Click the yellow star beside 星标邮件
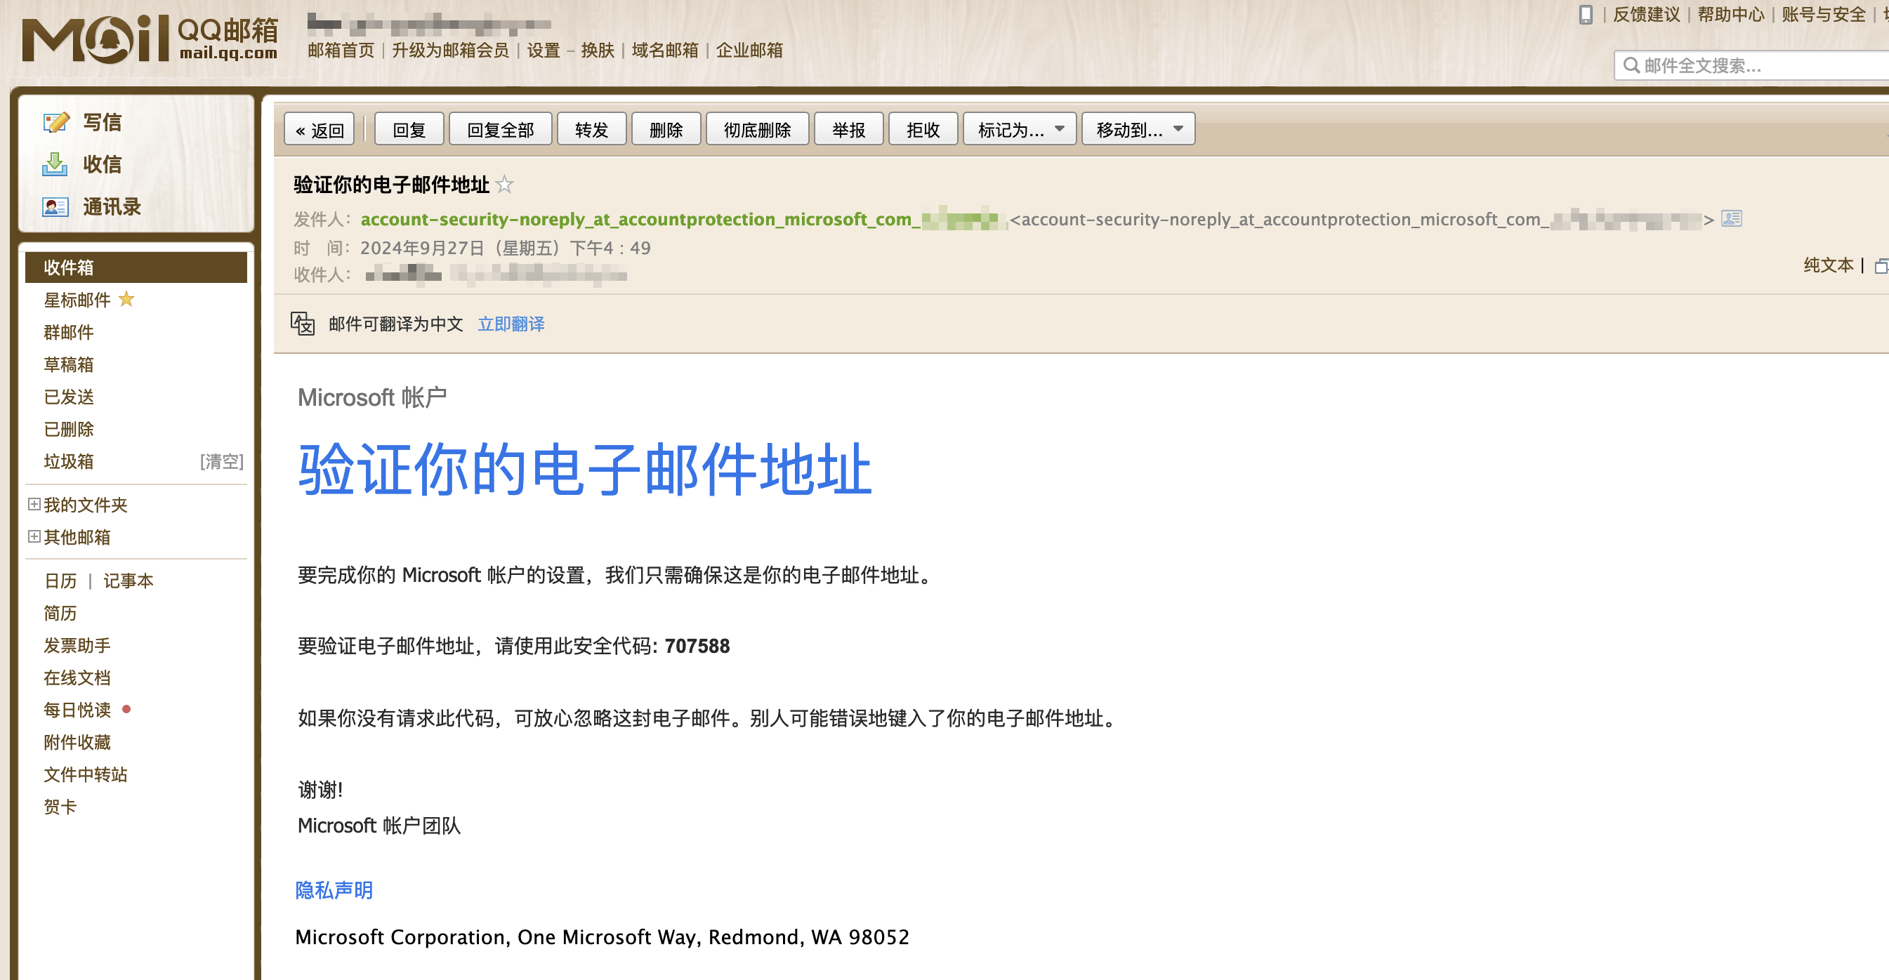The width and height of the screenshot is (1889, 980). 126,299
